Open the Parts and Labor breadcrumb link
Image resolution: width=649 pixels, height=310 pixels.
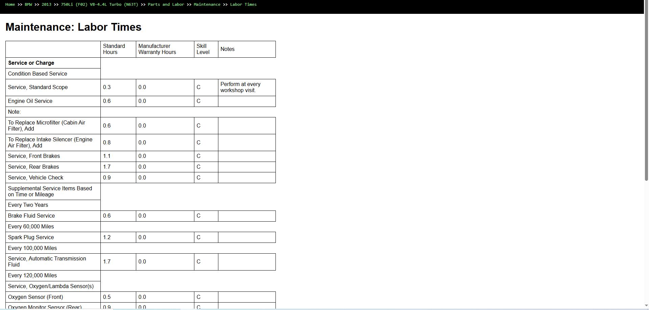pos(166,4)
